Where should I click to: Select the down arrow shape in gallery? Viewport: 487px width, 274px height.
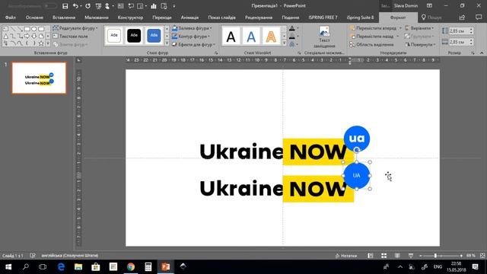point(33,37)
